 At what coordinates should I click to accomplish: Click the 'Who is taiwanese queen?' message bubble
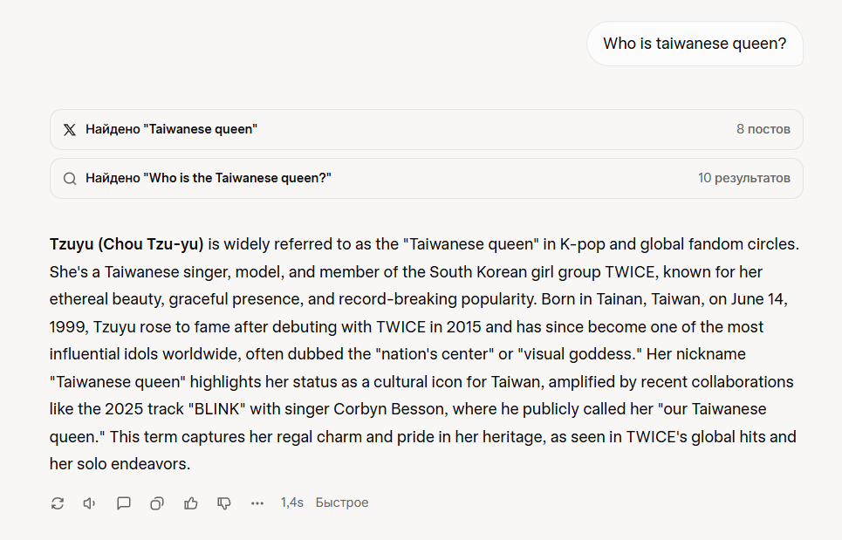[x=695, y=44]
